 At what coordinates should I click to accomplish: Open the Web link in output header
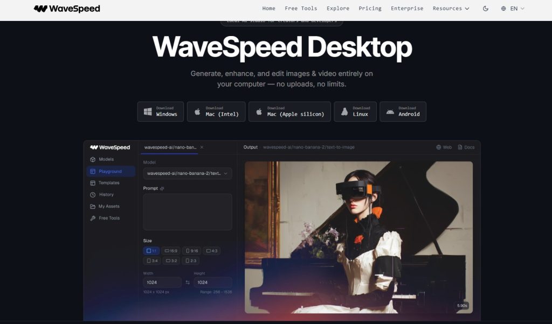pos(444,147)
